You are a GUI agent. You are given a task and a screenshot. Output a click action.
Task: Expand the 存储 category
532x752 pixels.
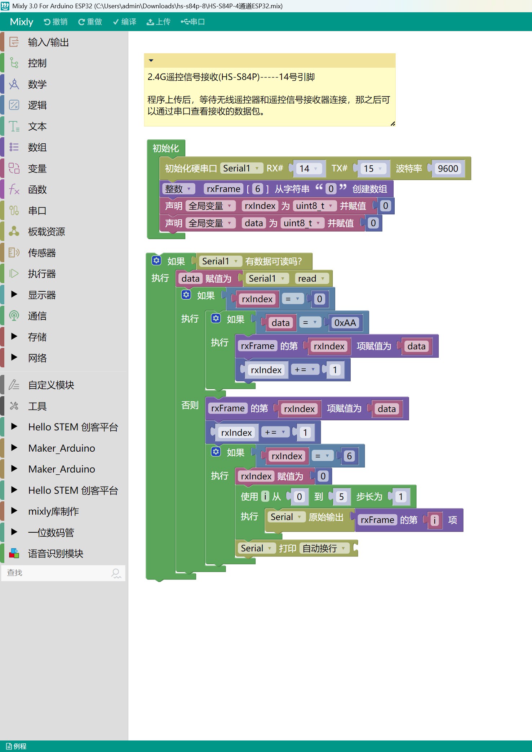tap(14, 336)
